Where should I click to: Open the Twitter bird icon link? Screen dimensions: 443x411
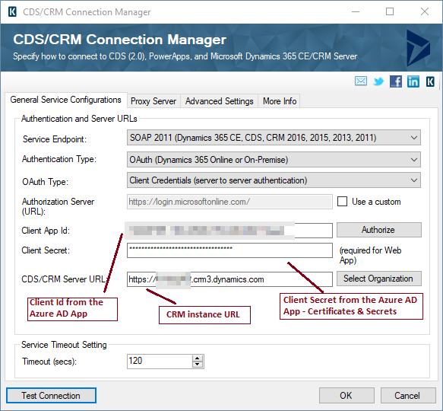pos(378,81)
